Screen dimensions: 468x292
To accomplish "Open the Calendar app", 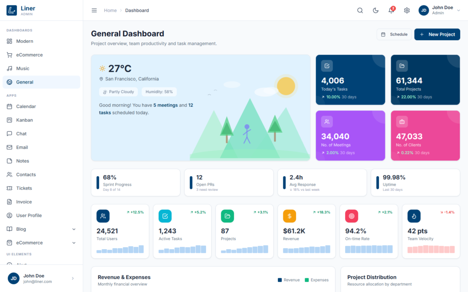I will [42, 106].
